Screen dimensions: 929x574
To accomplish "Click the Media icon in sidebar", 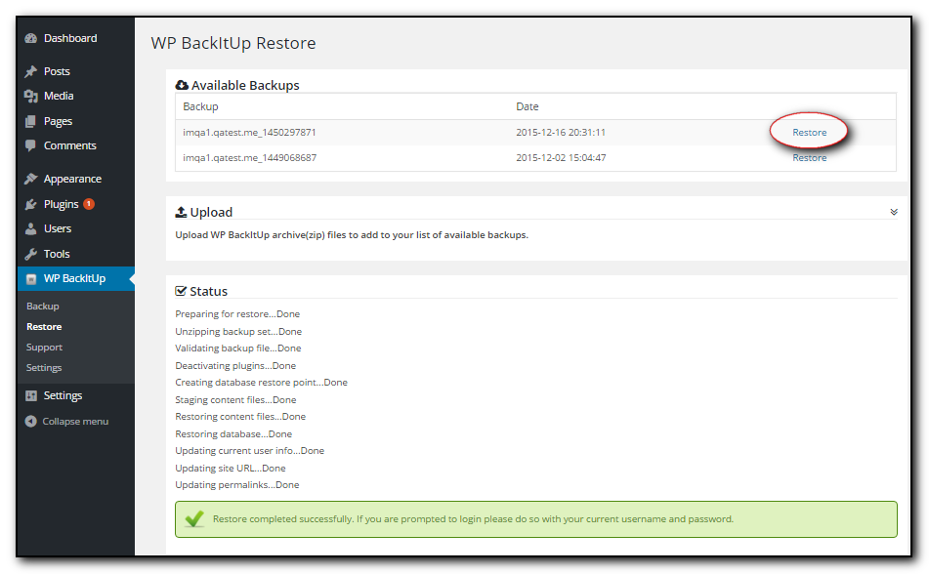I will [31, 96].
